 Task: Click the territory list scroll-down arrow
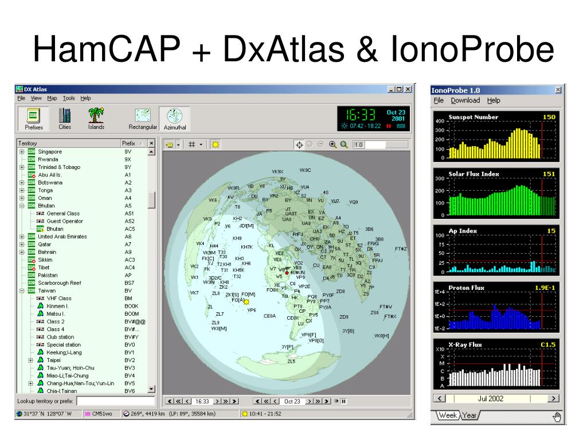tap(151, 389)
